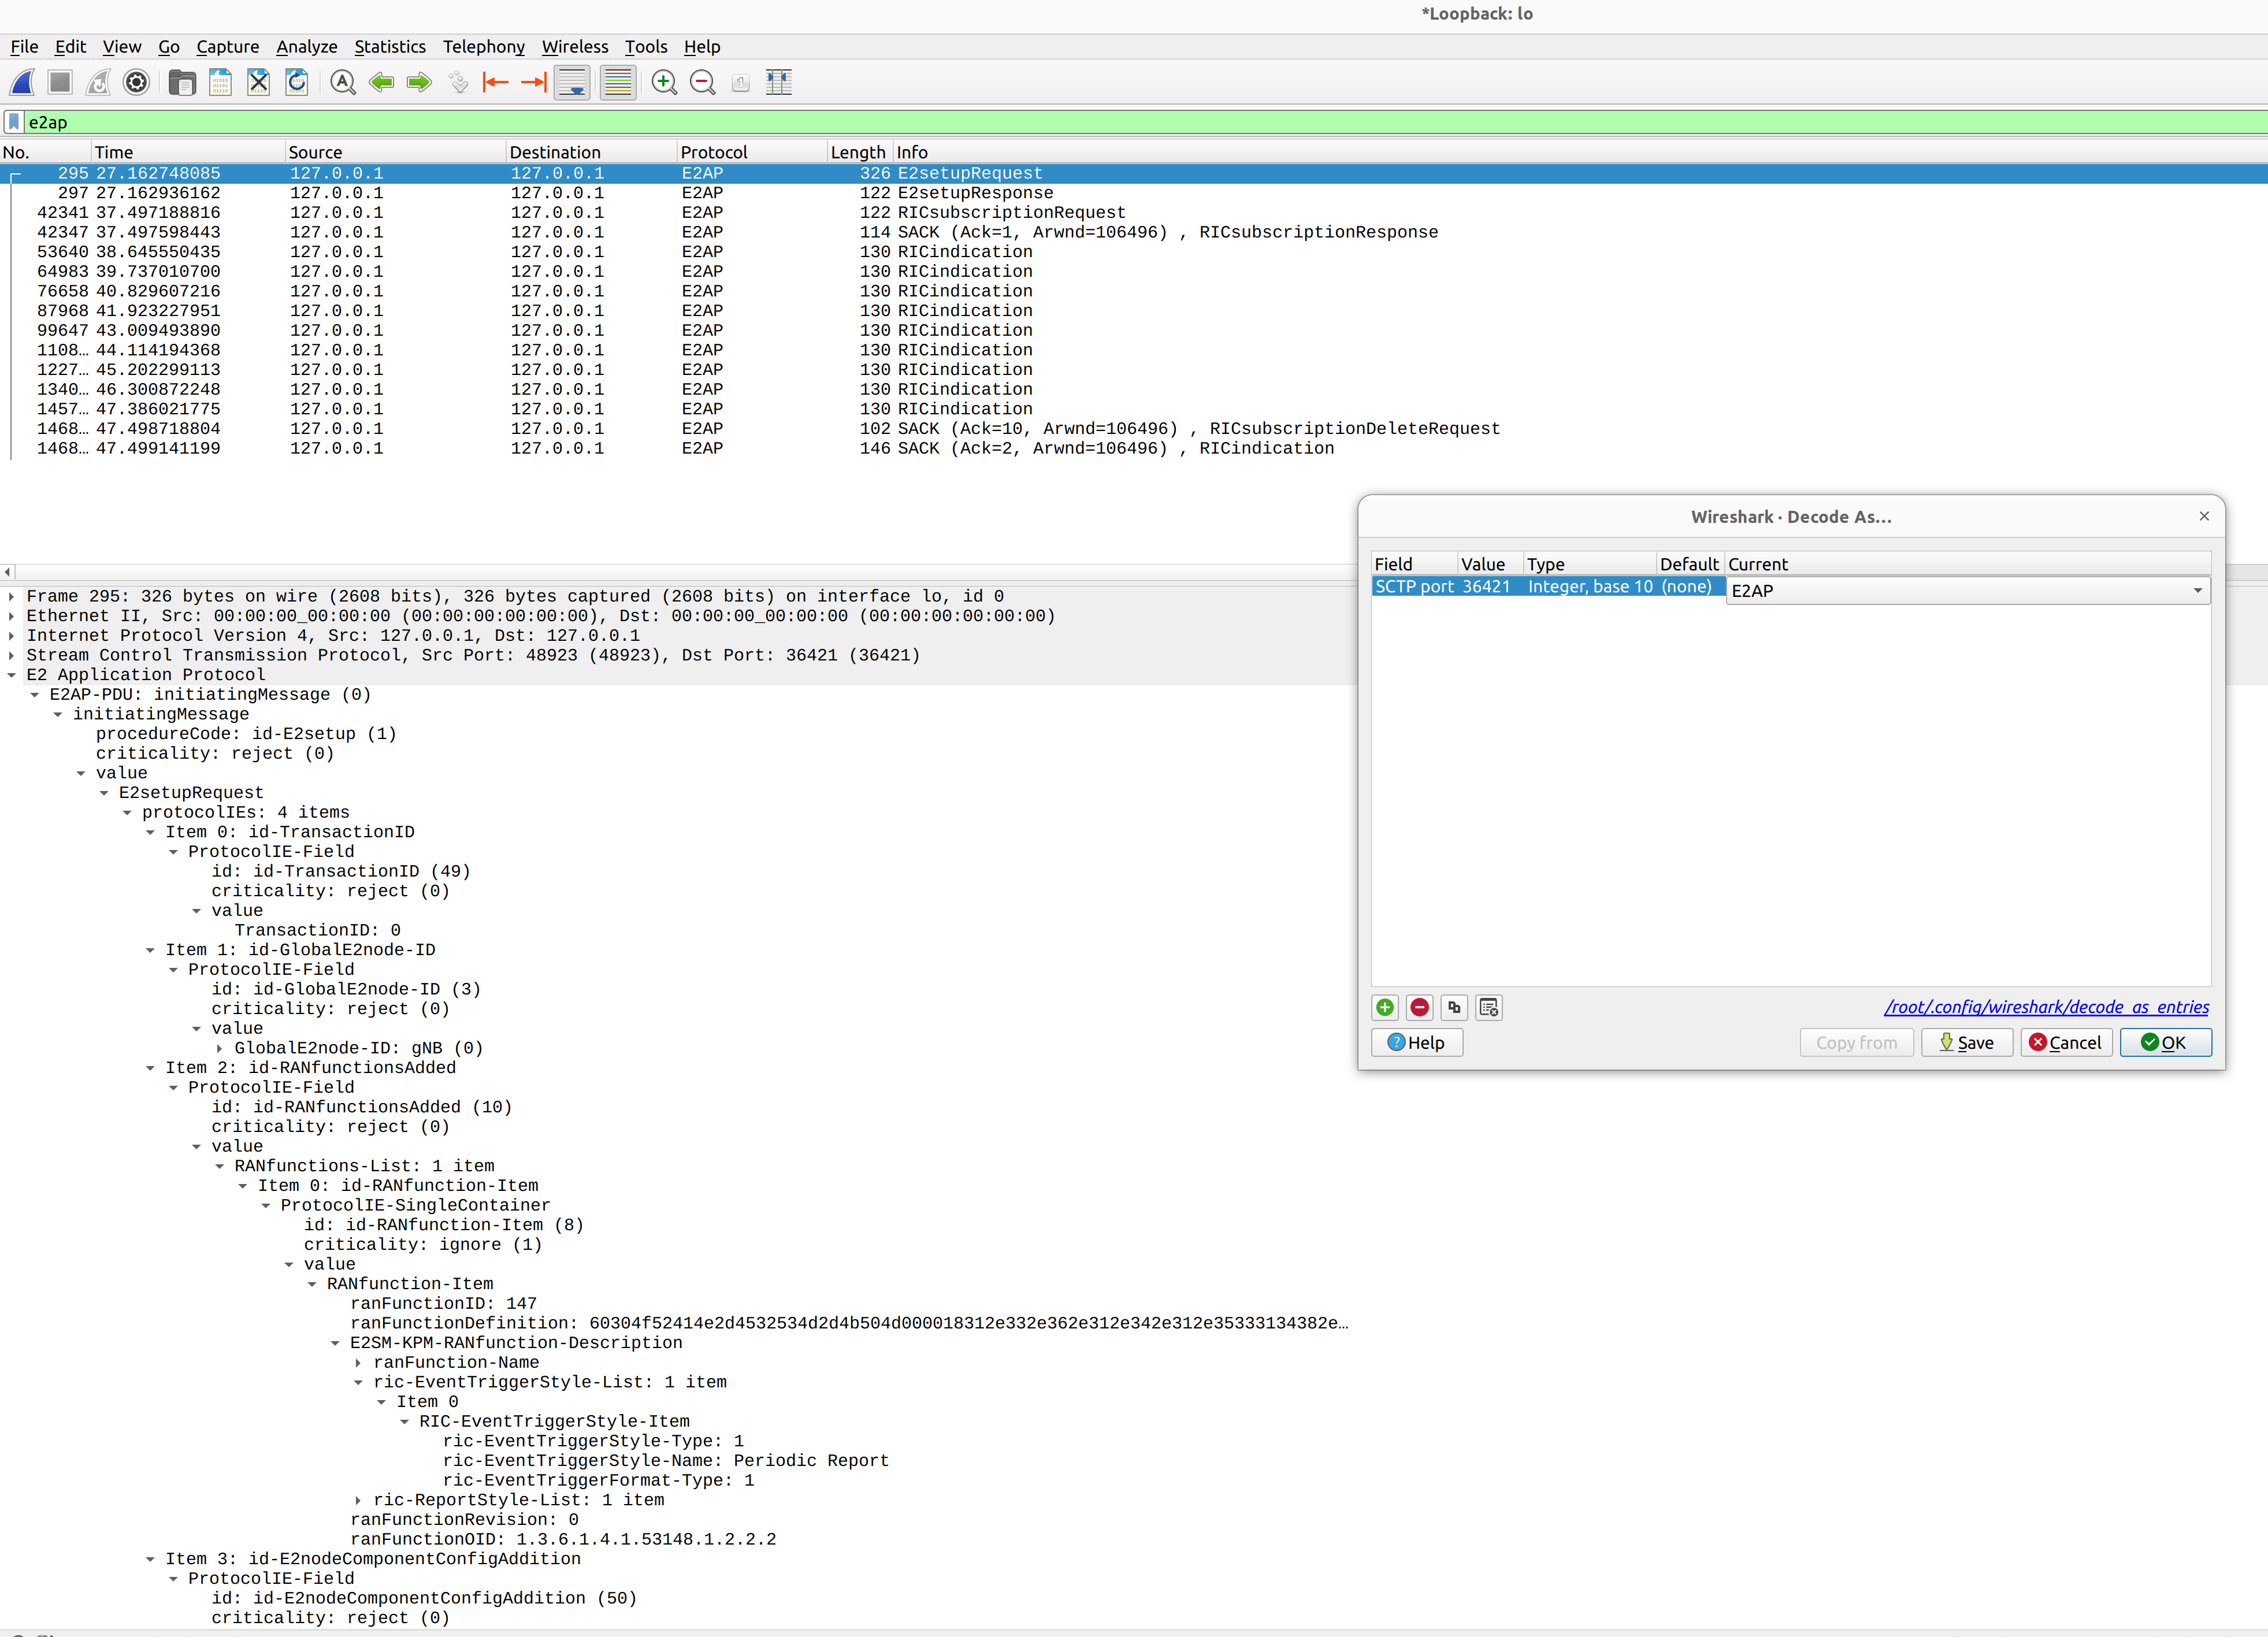Expand the ranFunction-Name node
This screenshot has height=1637, width=2268.
(x=358, y=1363)
